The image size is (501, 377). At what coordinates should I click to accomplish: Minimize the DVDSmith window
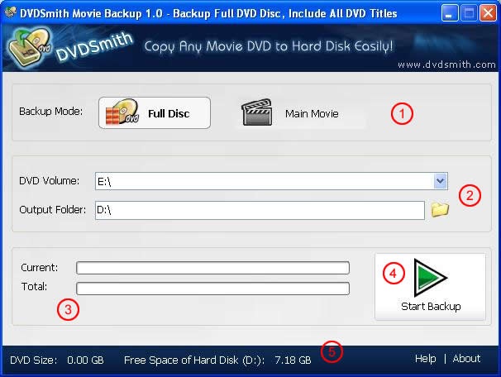[449, 13]
